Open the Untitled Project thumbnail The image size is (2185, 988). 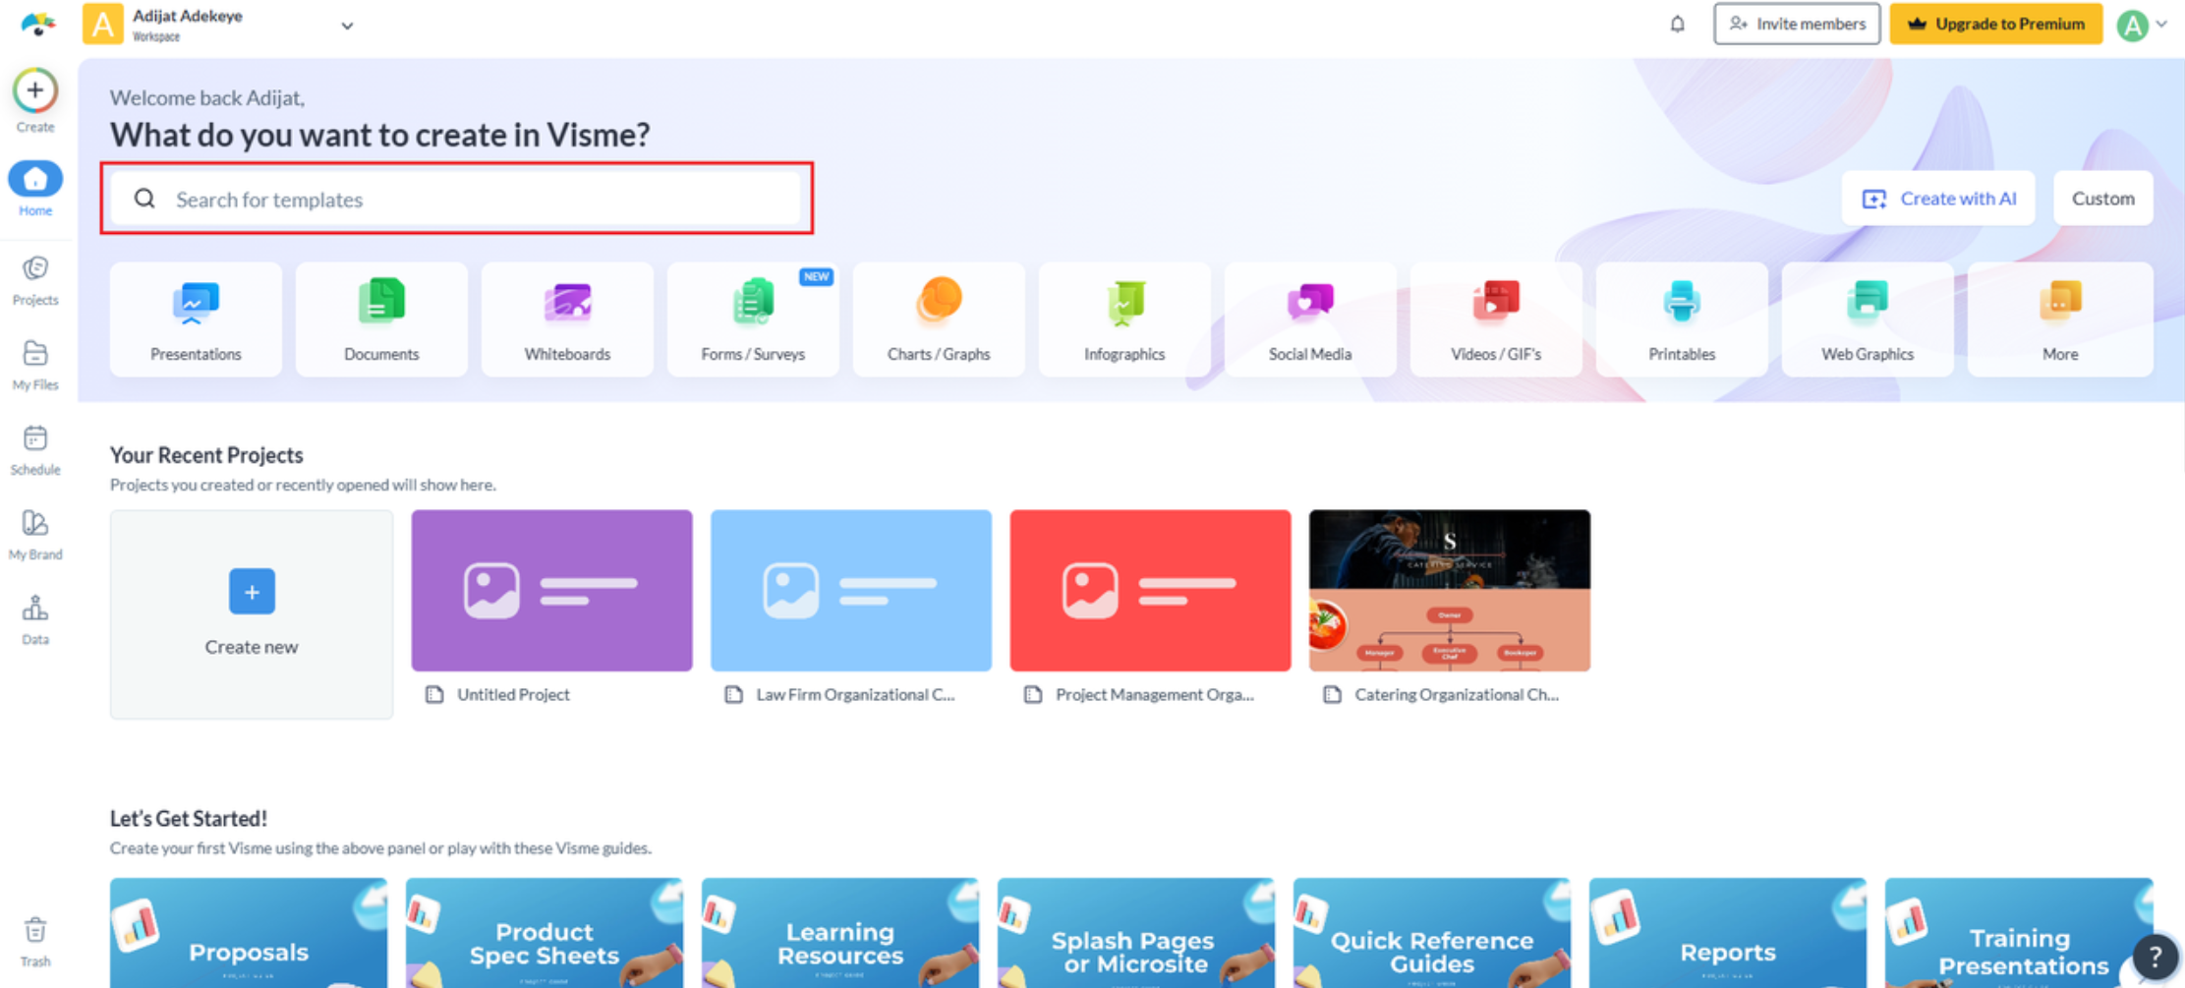point(551,590)
